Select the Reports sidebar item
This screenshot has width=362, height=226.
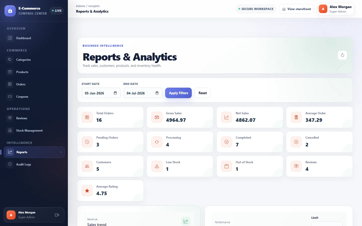tap(34, 152)
